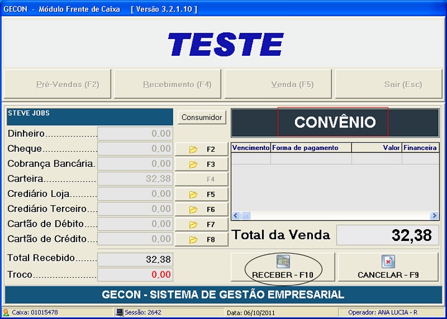Viewport: 447px width, 319px height.
Task: Click the Sessão: 2642 status entry
Action: pos(143,312)
